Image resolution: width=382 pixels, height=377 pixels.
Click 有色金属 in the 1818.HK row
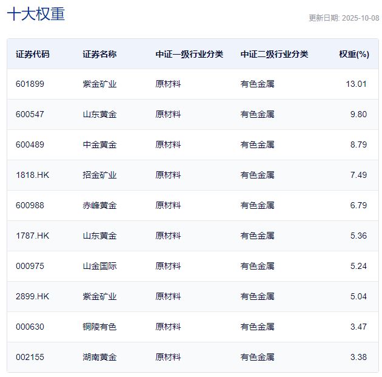coord(258,175)
